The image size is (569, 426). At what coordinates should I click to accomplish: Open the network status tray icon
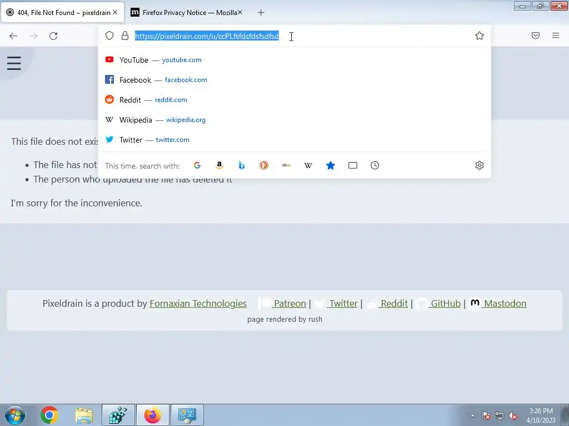[x=500, y=416]
